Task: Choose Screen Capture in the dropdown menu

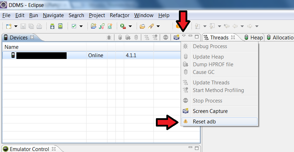Action: pyautogui.click(x=210, y=111)
